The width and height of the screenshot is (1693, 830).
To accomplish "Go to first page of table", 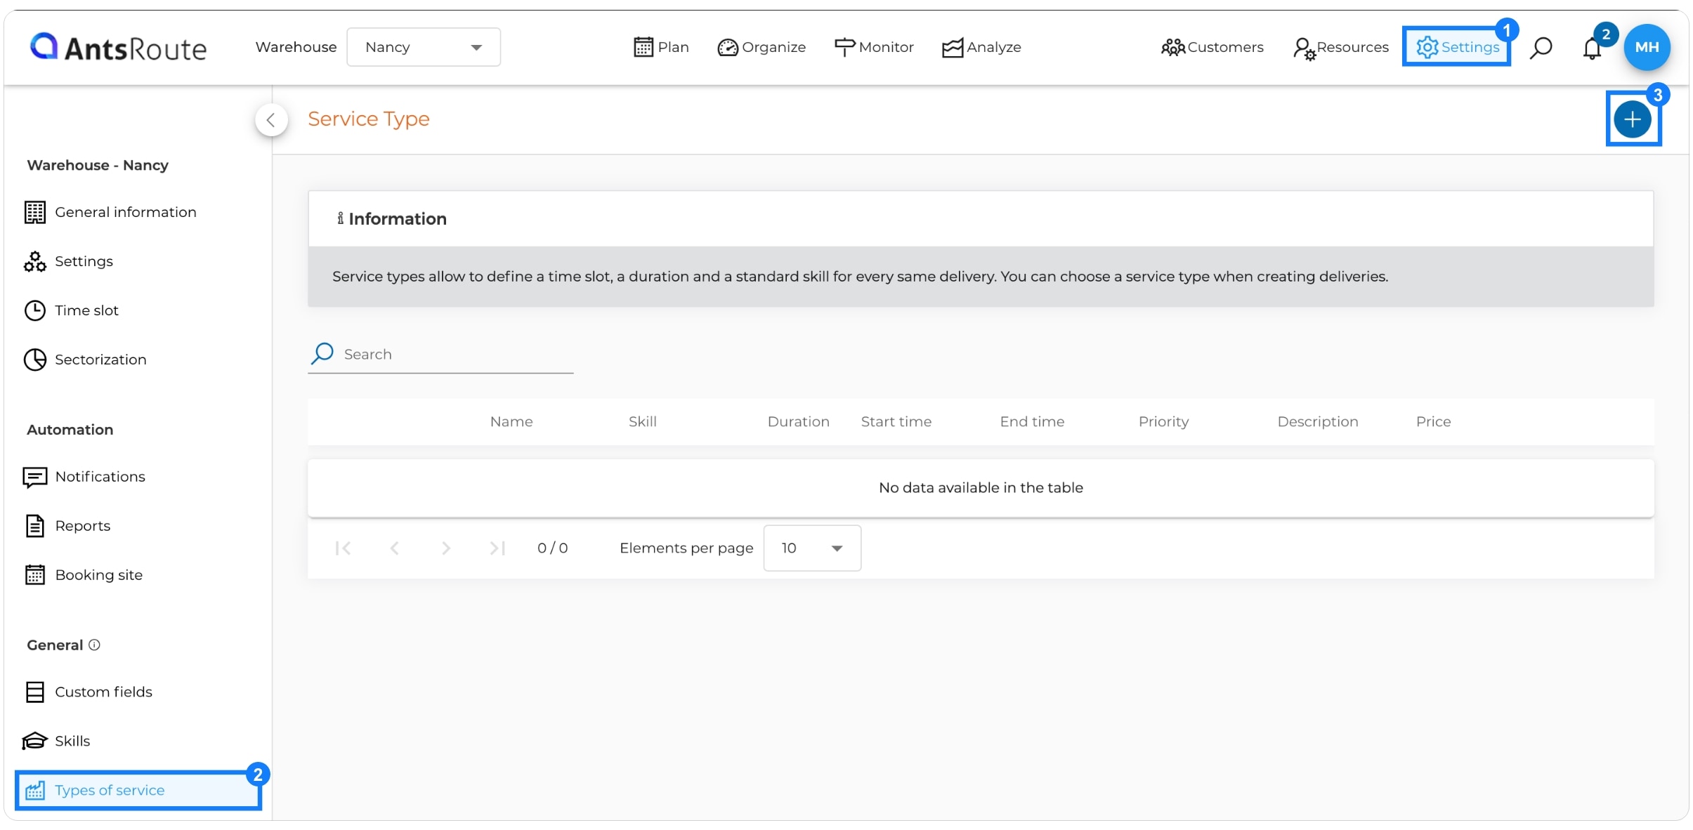I will (x=343, y=548).
